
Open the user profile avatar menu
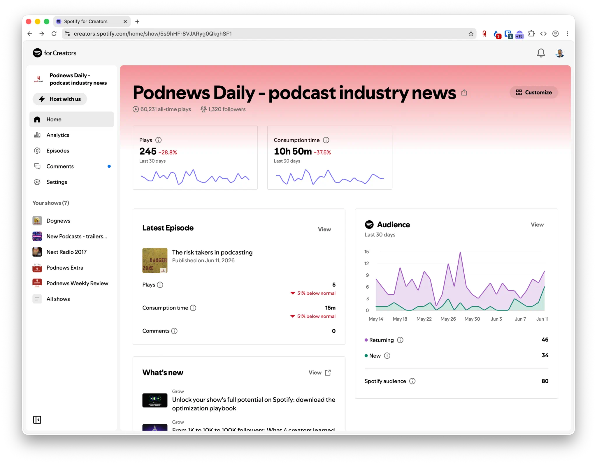[559, 53]
